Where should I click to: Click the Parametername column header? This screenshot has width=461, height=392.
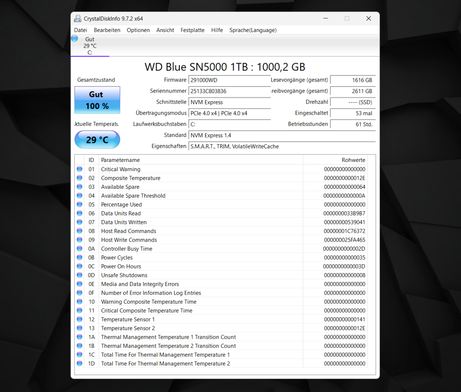[201, 160]
